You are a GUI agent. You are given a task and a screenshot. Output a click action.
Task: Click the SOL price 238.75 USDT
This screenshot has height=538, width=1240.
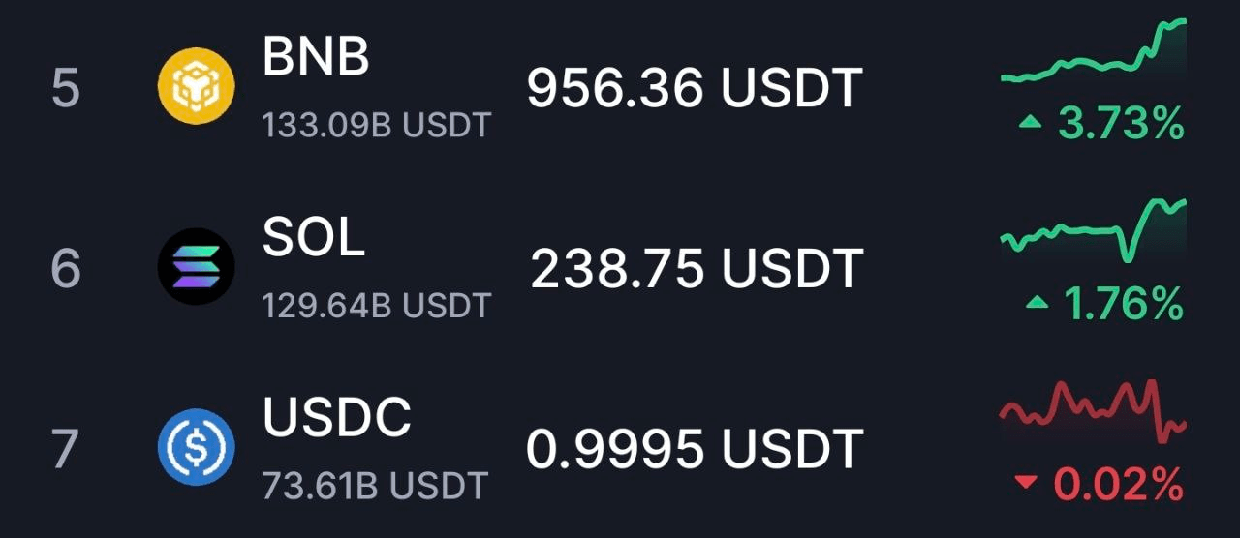[x=697, y=268]
